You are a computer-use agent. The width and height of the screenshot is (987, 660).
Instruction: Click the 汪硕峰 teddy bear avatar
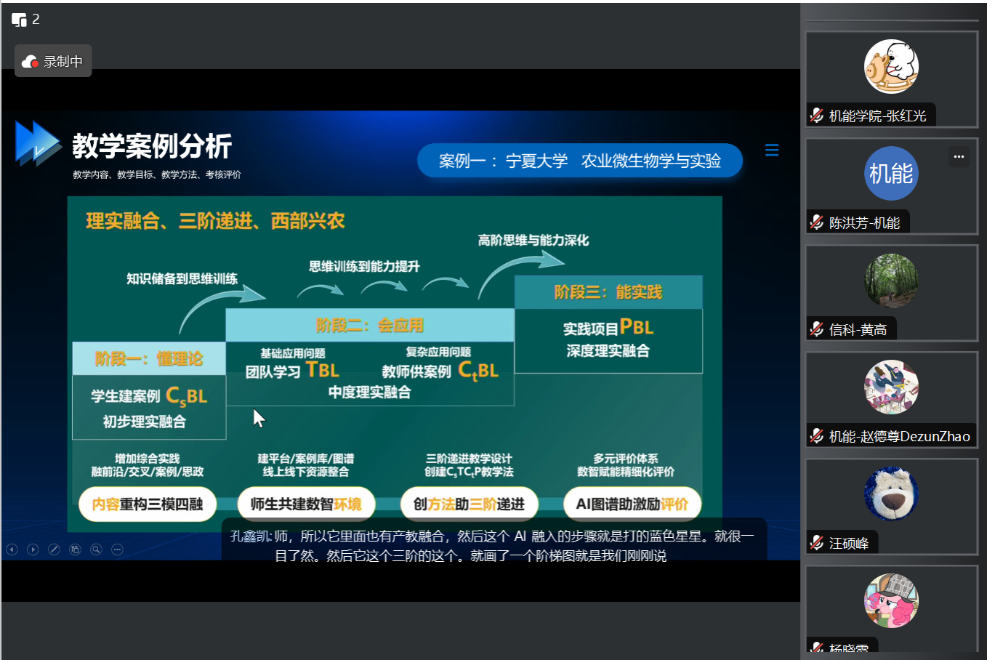click(891, 494)
